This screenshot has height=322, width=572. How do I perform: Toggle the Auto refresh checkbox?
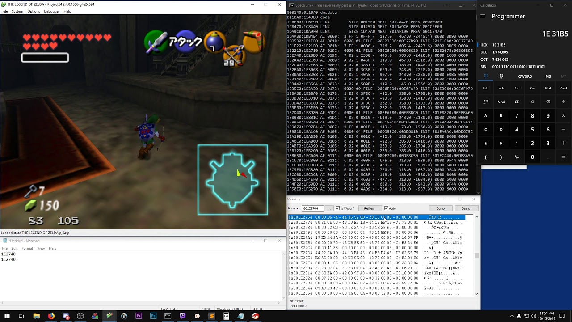[386, 208]
